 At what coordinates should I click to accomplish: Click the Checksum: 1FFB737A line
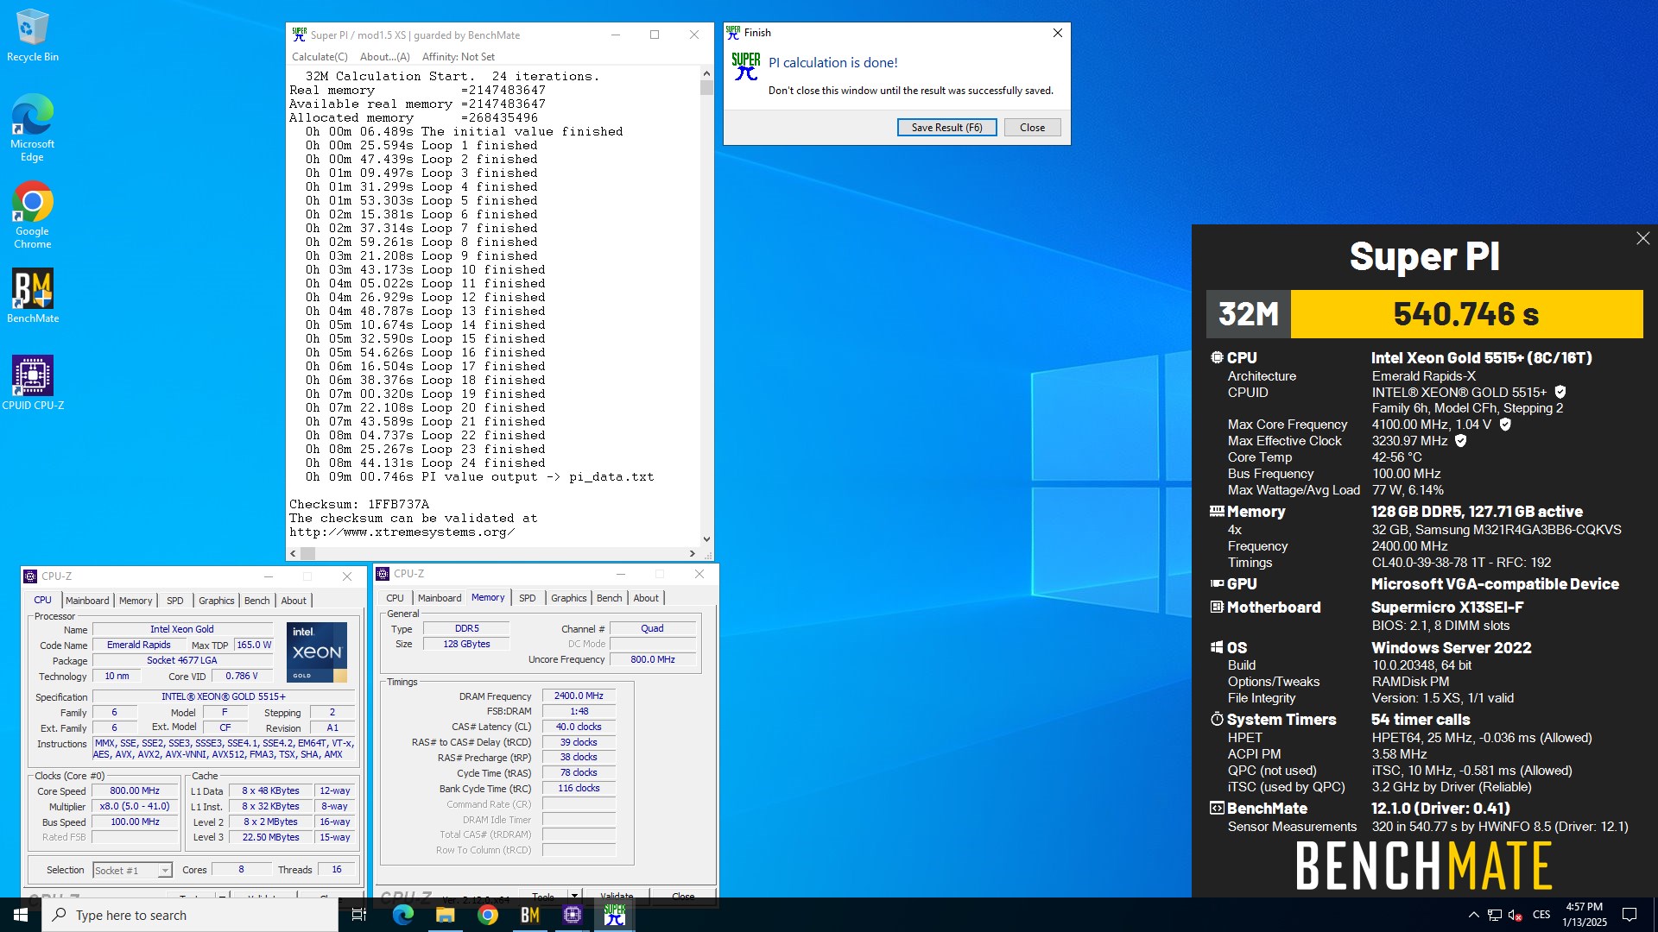click(359, 504)
